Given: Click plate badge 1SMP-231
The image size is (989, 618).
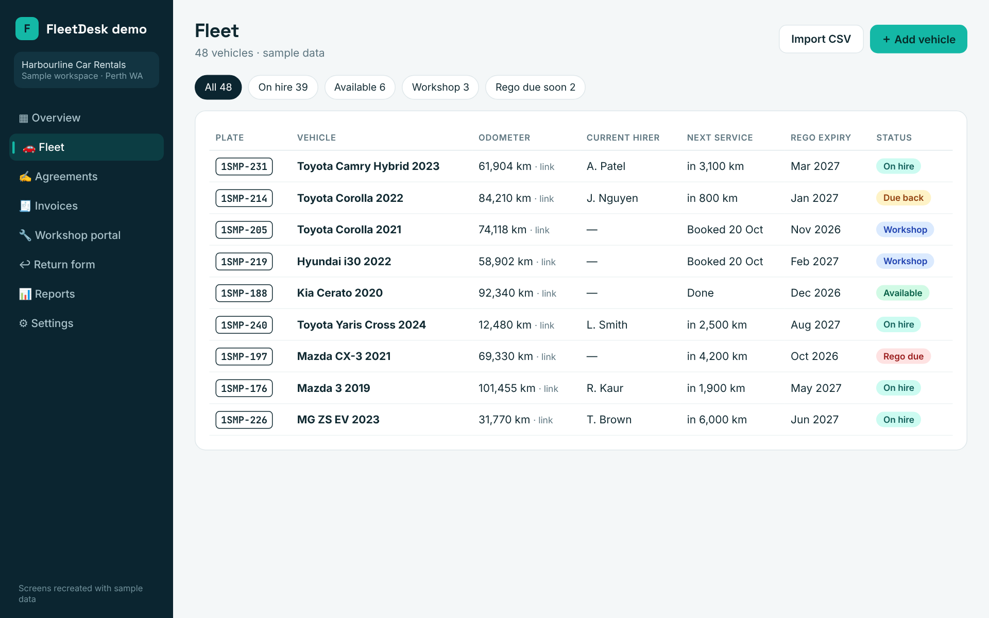Looking at the screenshot, I should tap(244, 166).
